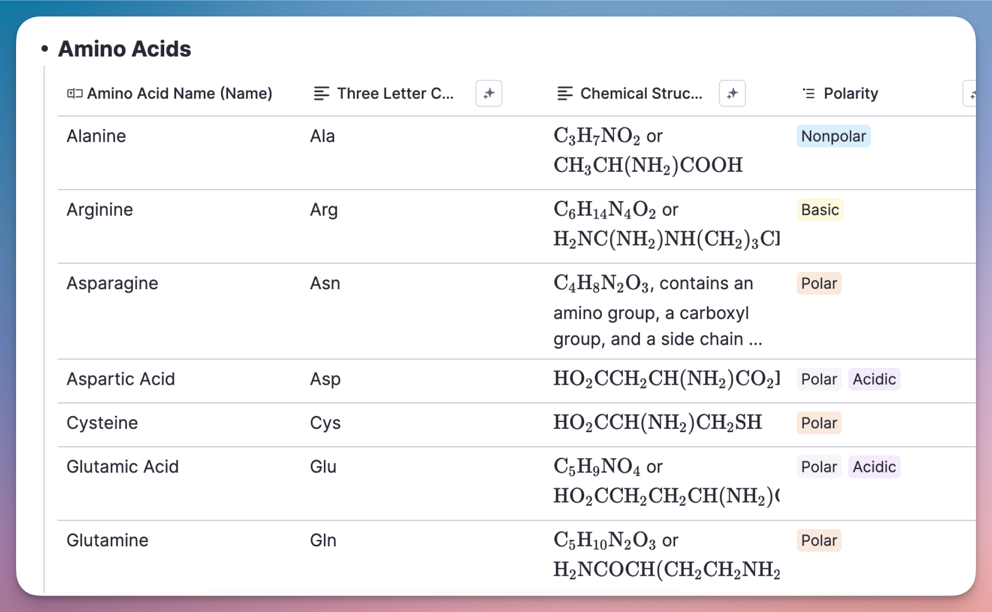
Task: Click the Amino Acids database title
Action: (x=124, y=49)
